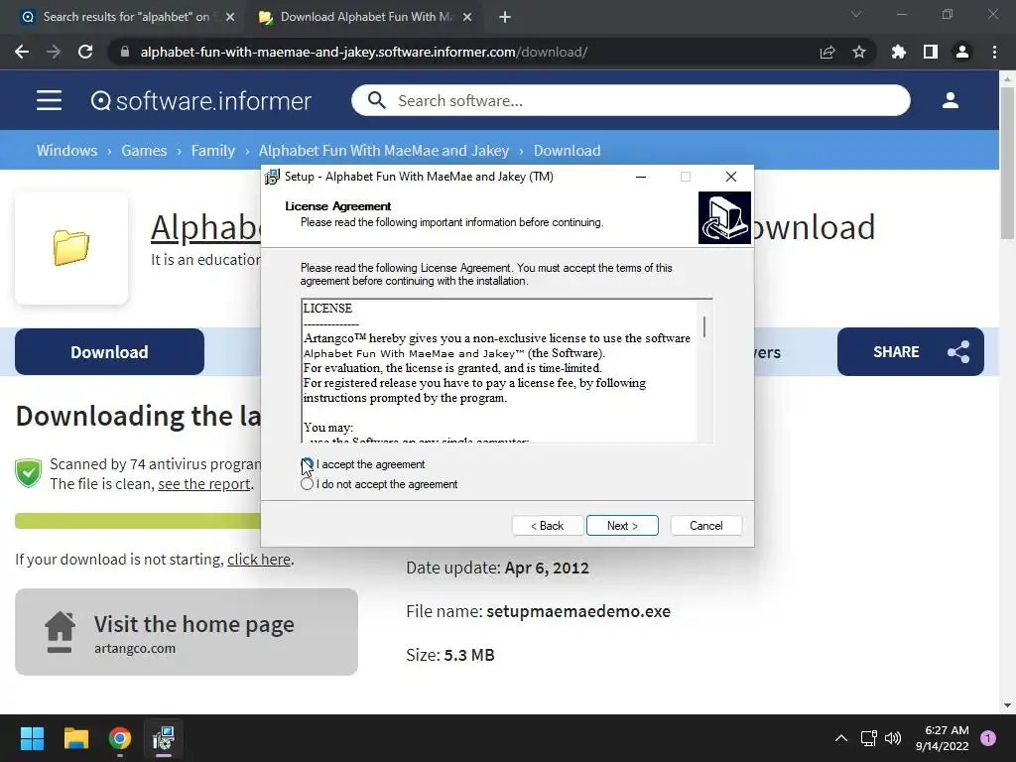Open Google Chrome from the taskbar
The image size is (1016, 762).
coord(120,738)
